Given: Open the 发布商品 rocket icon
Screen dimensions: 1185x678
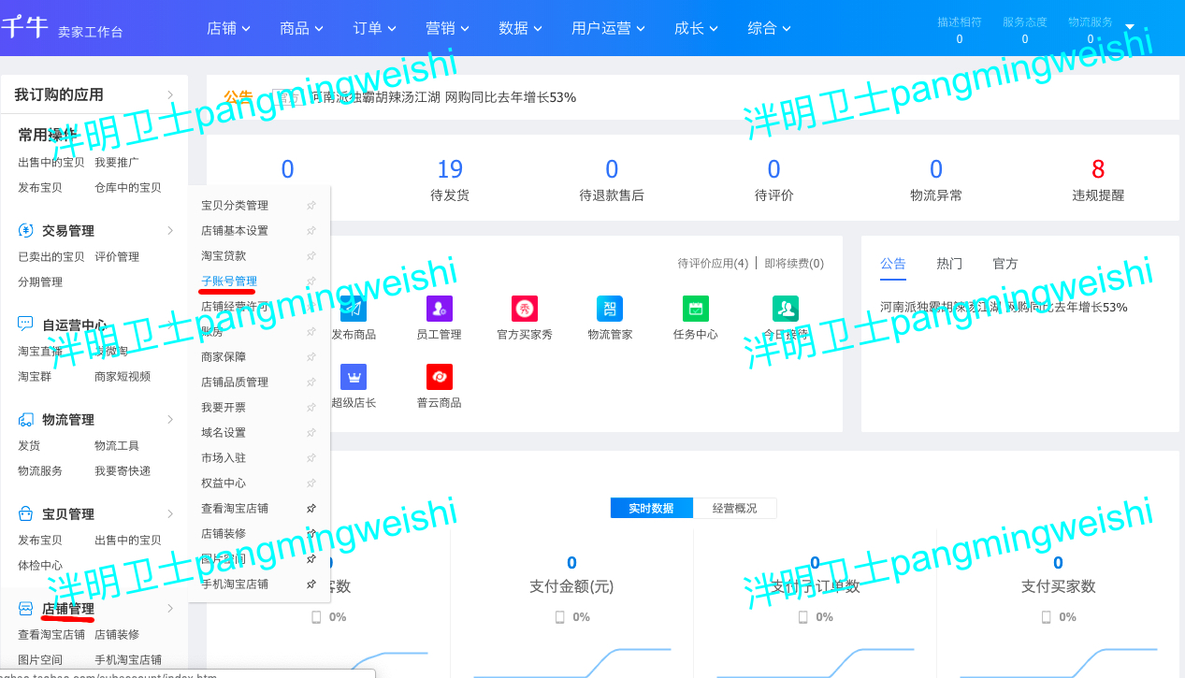Looking at the screenshot, I should pos(354,309).
